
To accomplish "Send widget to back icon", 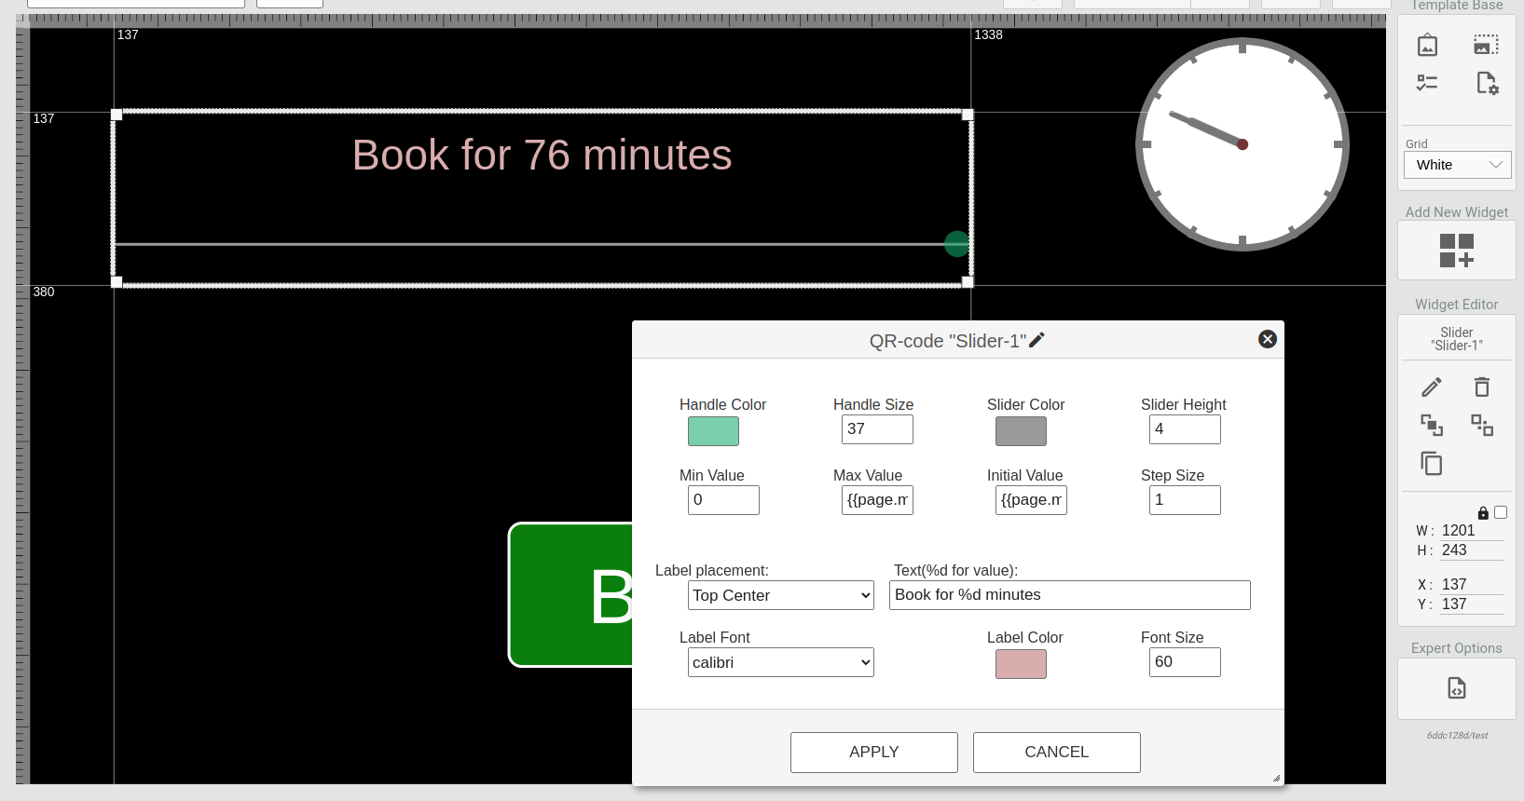I will tap(1482, 426).
